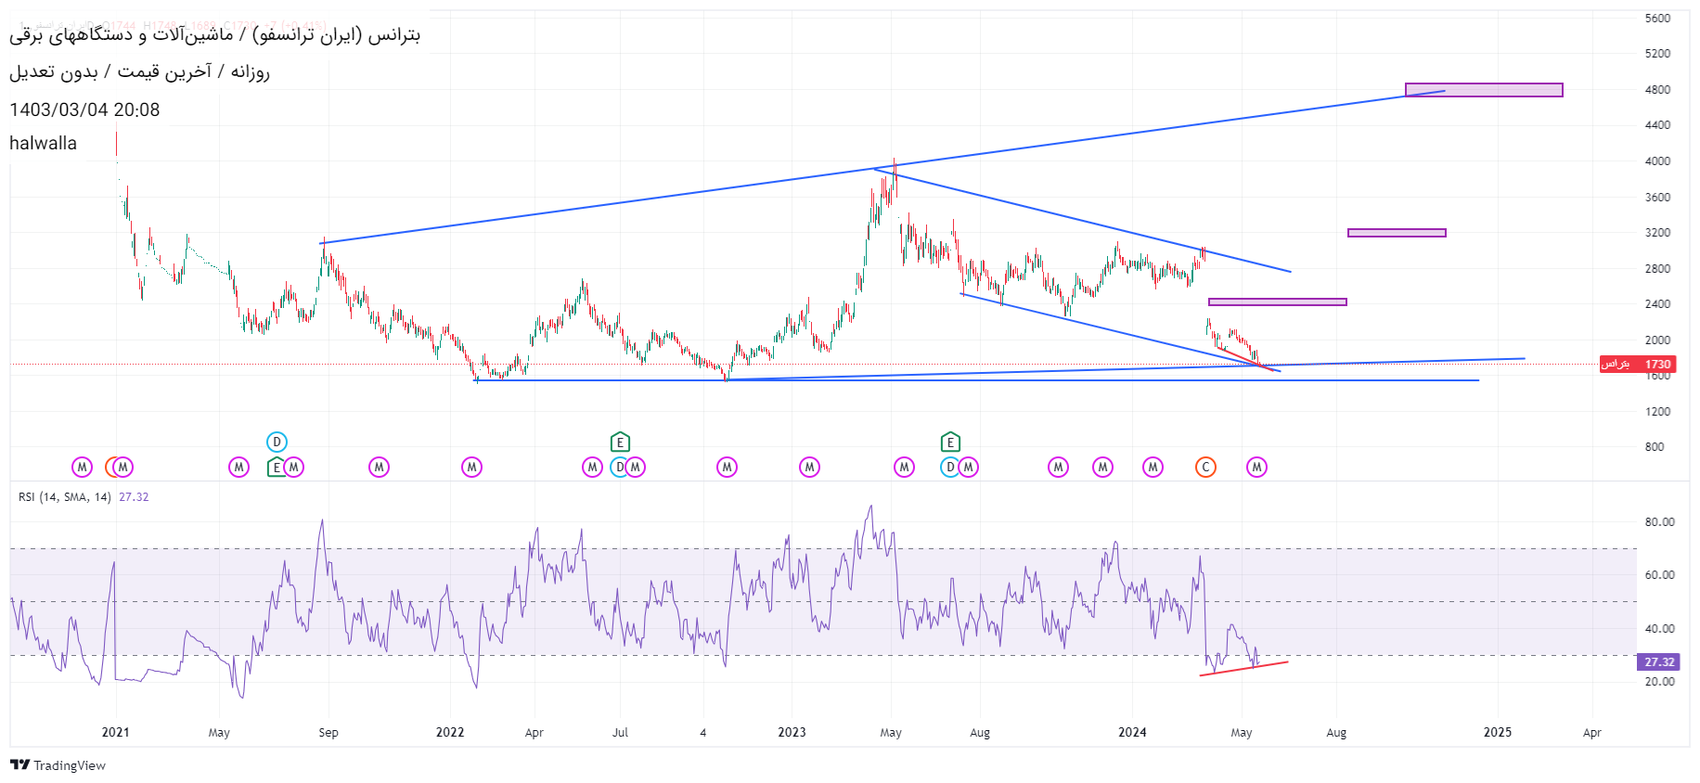Click the green E marker above Jul 2022
This screenshot has height=783, width=1700.
(620, 442)
